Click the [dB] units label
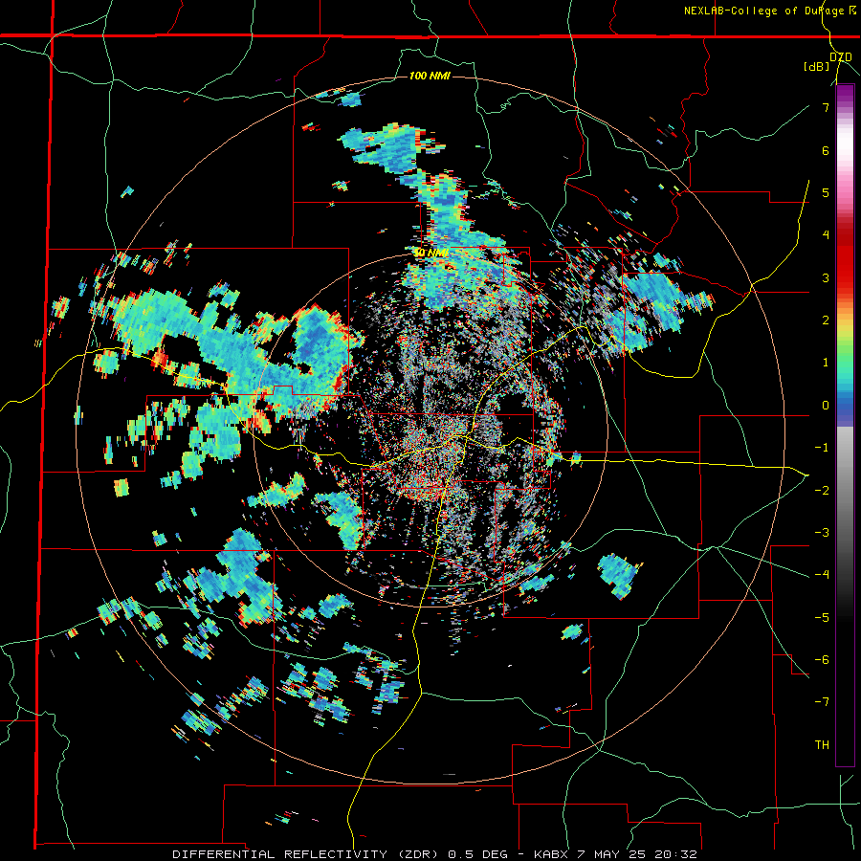 [x=816, y=67]
